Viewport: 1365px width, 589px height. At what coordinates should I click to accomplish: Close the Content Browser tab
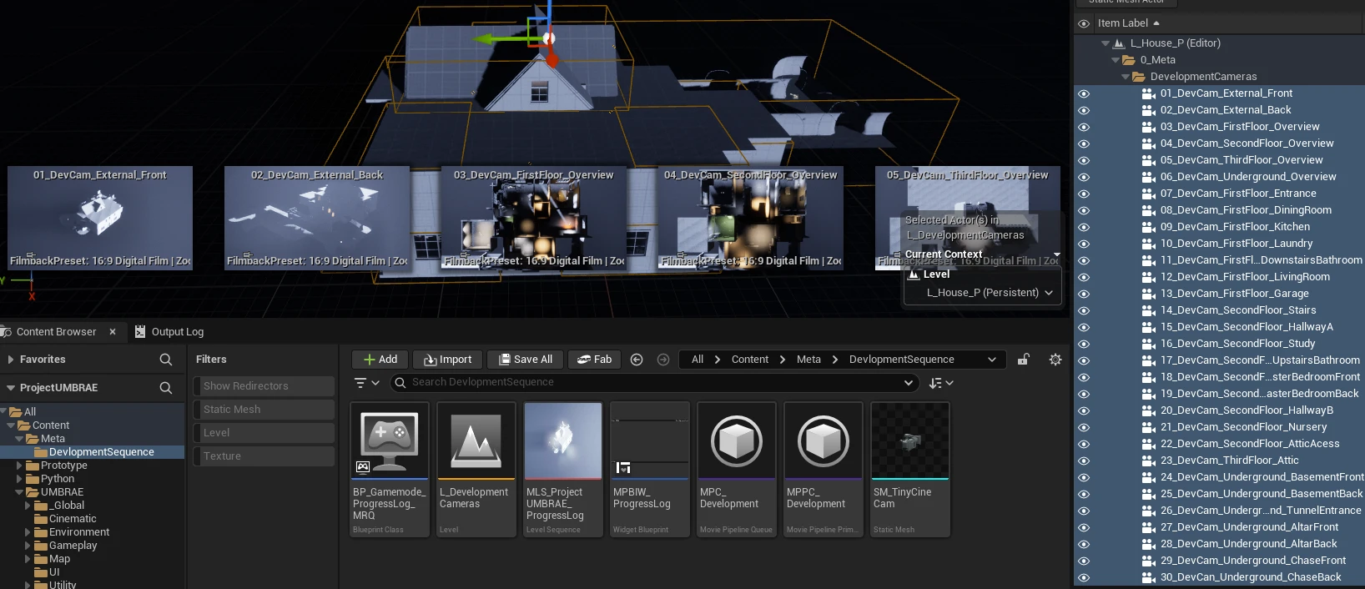pos(113,332)
